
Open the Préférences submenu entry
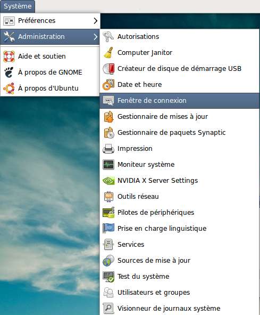click(50, 21)
